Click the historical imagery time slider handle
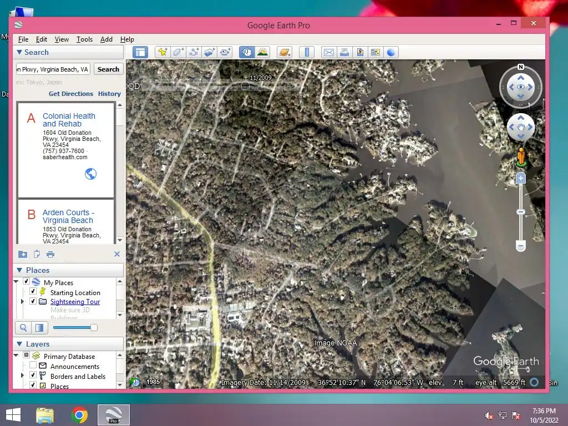 click(245, 86)
